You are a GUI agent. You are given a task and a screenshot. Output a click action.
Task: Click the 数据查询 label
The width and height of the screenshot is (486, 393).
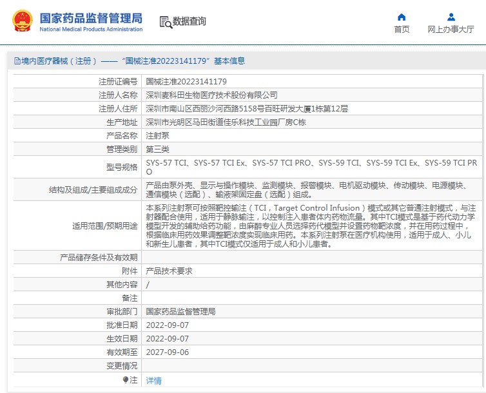coord(189,21)
